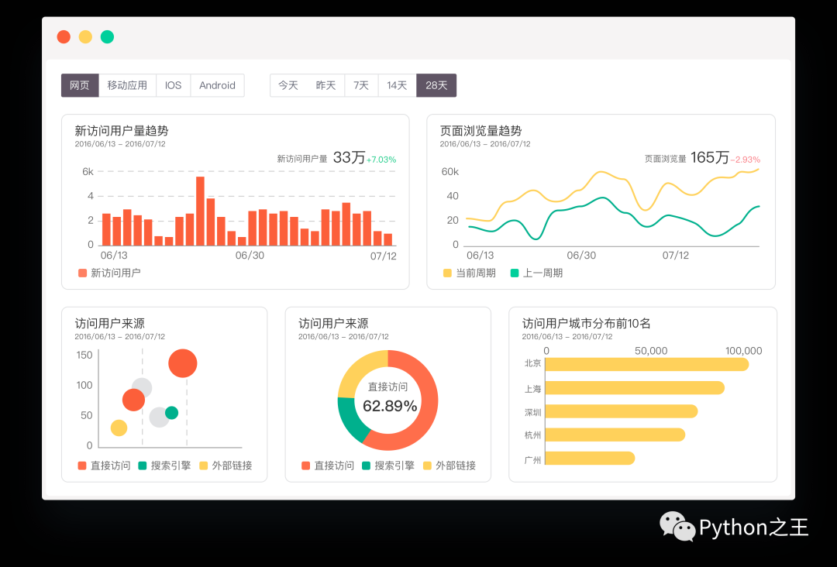
Task: Toggle 外部链接 legend under the bubble chart
Action: tap(226, 466)
